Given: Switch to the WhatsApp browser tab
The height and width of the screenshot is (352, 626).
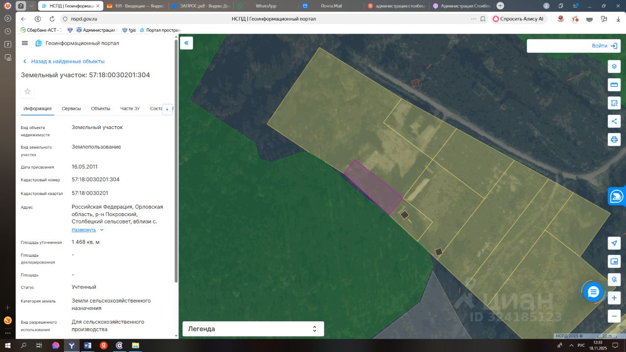Looking at the screenshot, I should [266, 6].
